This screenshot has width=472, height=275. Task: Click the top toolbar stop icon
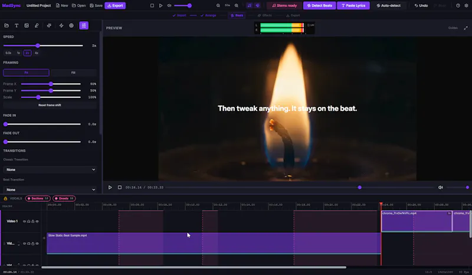(152, 5)
